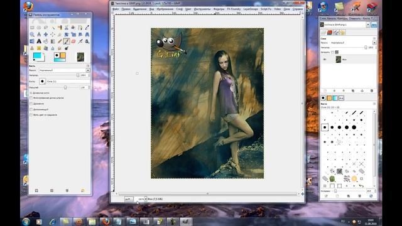402x226 pixels.
Task: Open Firefox from the taskbar
Action: [106, 221]
